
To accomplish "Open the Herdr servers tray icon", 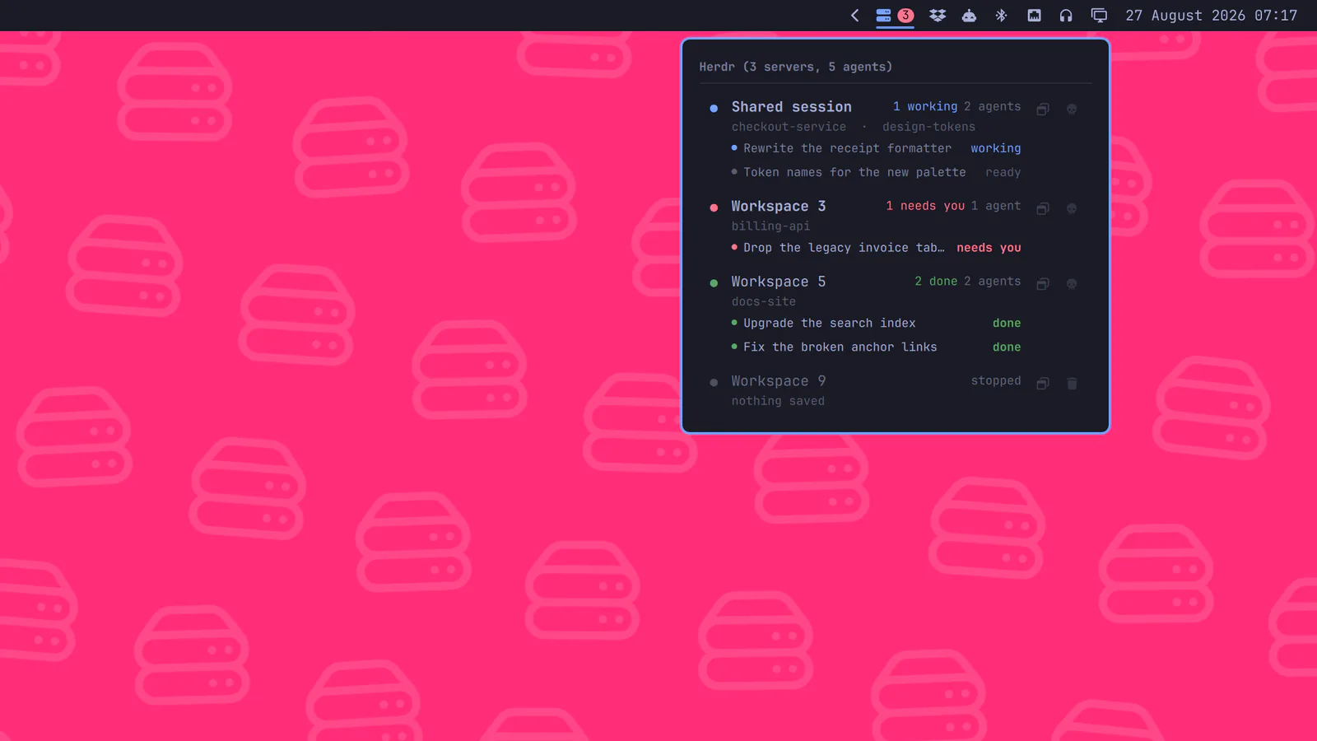I will 883,16.
